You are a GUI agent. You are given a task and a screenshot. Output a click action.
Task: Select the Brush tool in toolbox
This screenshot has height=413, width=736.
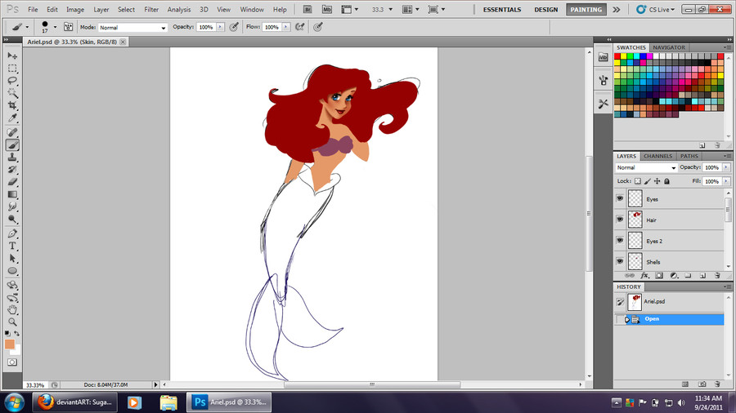tap(12, 145)
